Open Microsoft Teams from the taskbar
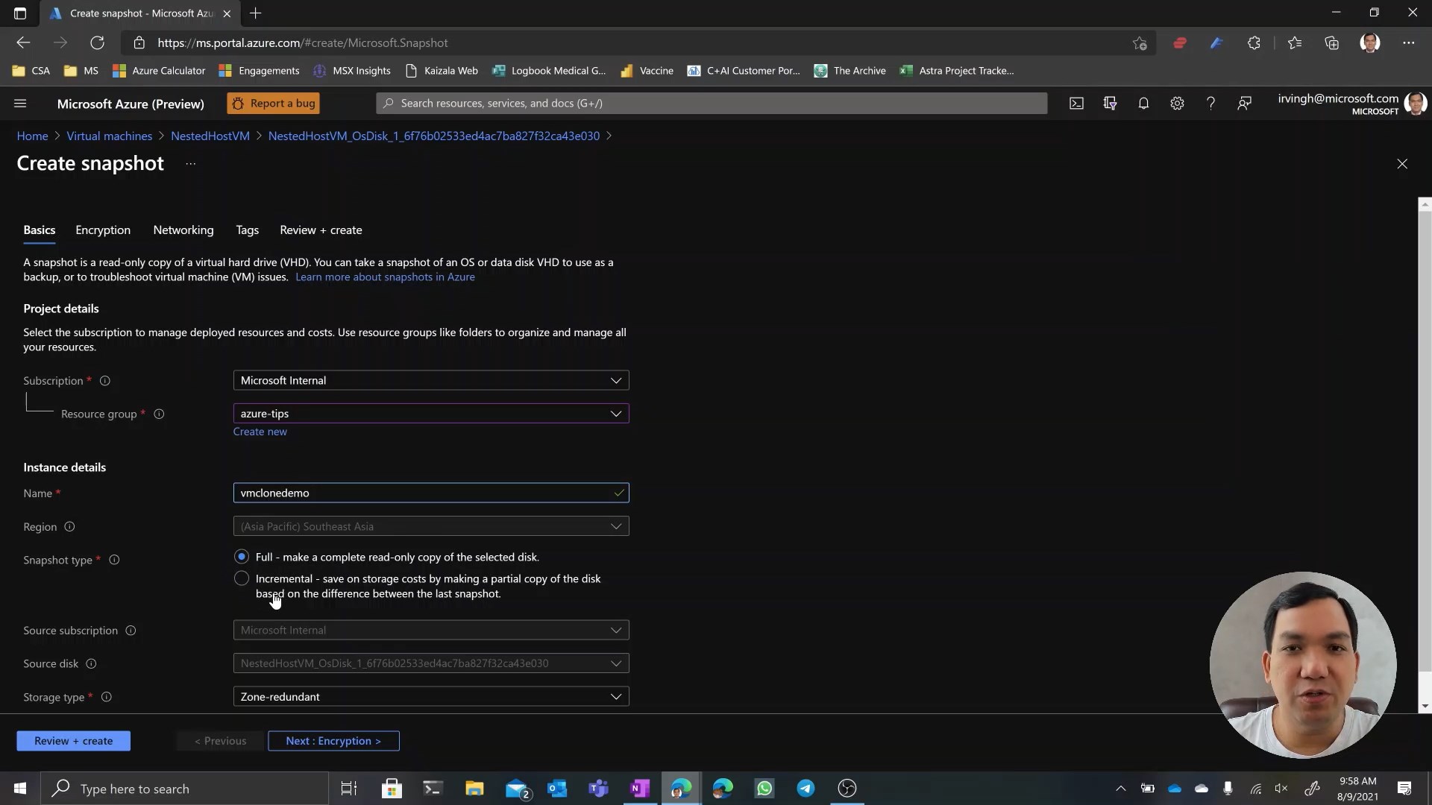 [x=598, y=789]
